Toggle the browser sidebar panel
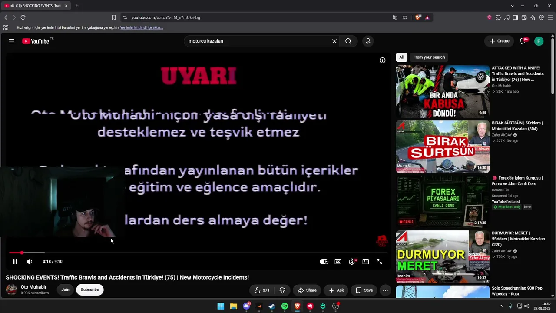The width and height of the screenshot is (556, 313). point(515,17)
